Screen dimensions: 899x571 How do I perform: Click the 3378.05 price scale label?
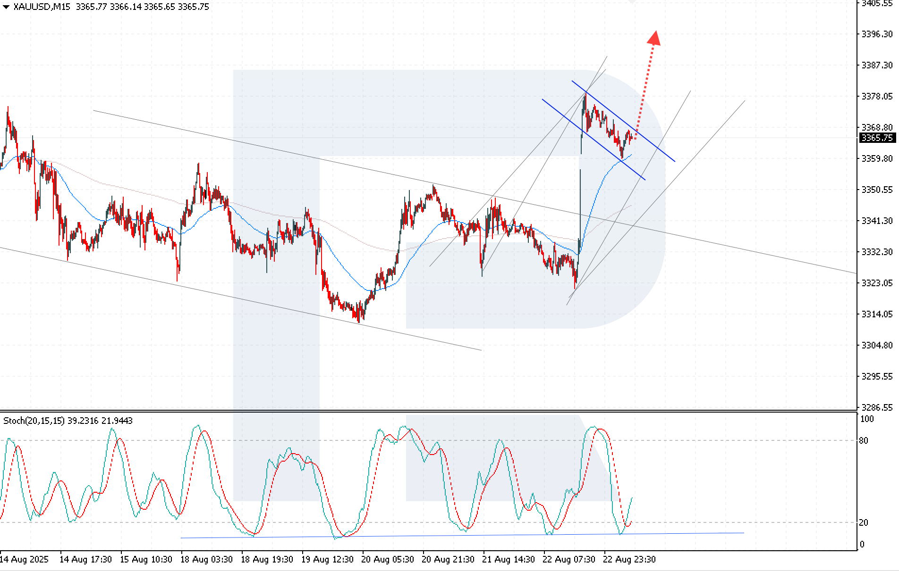tap(877, 96)
